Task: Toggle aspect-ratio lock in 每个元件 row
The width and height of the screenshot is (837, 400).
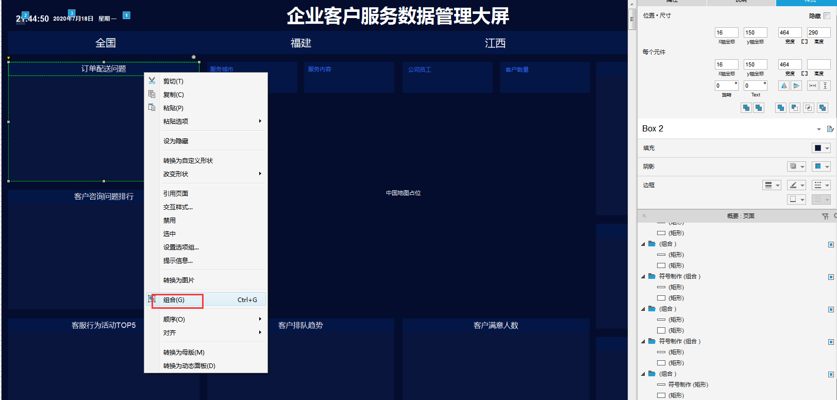Action: coord(805,73)
